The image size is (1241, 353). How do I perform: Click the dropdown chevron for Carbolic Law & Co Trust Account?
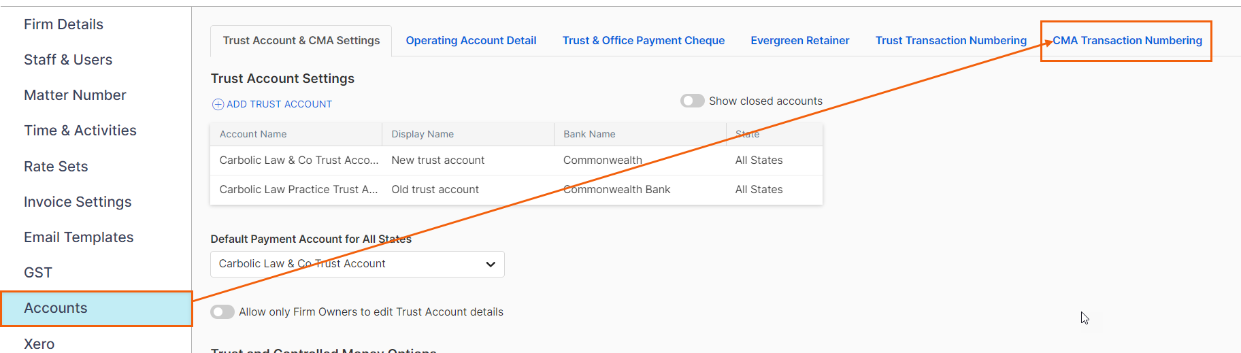(x=491, y=264)
